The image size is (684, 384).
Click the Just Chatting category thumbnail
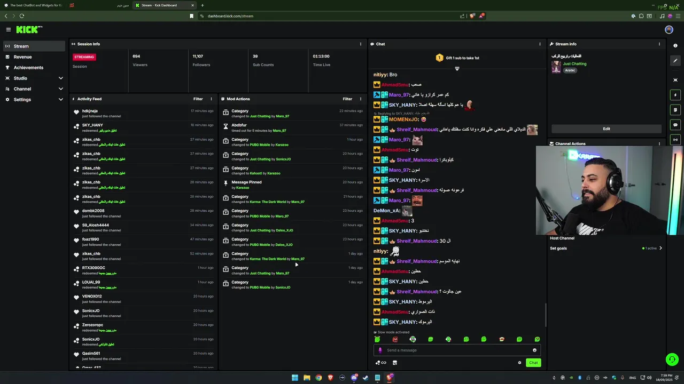tap(556, 67)
